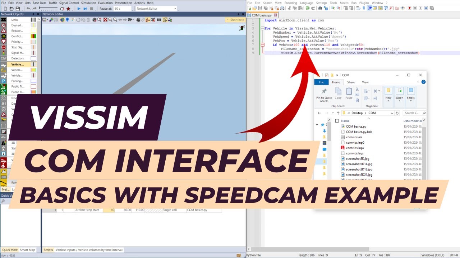Screen dimensions: 460x258
Task: Click Notepad++ Print icon
Action: point(282,8)
